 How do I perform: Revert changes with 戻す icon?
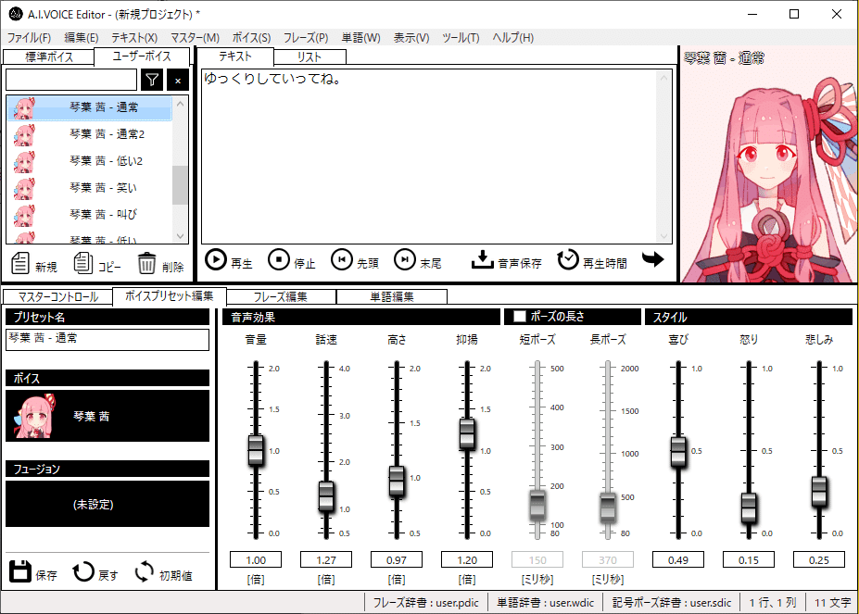(x=83, y=571)
